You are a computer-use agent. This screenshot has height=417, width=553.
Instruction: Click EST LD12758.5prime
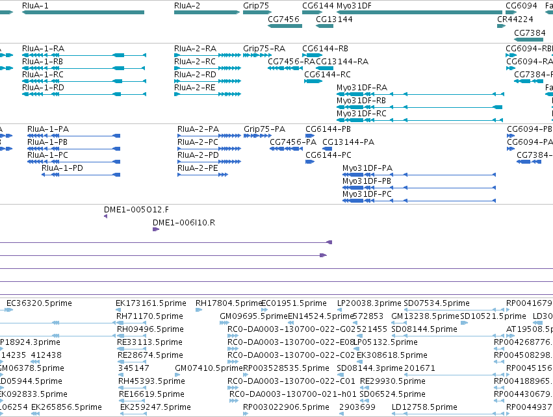[x=448, y=414]
